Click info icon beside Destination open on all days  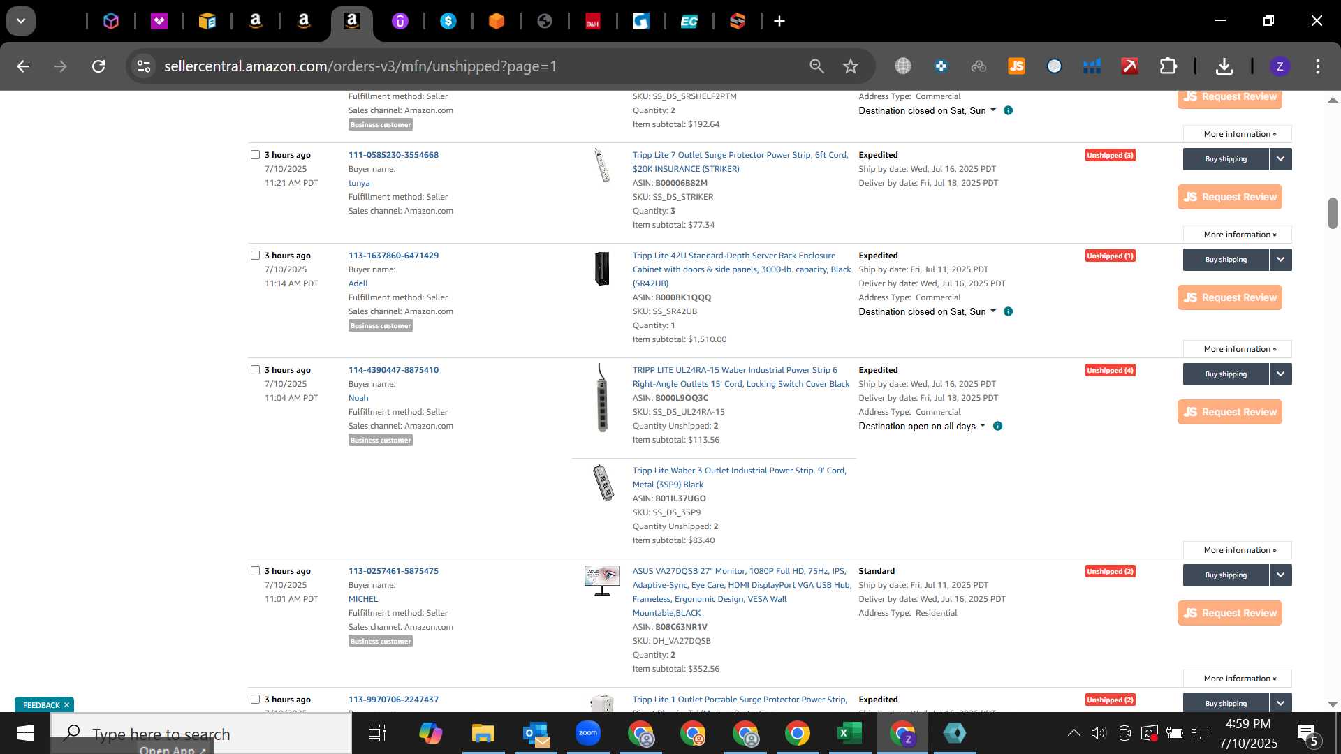pyautogui.click(x=998, y=426)
